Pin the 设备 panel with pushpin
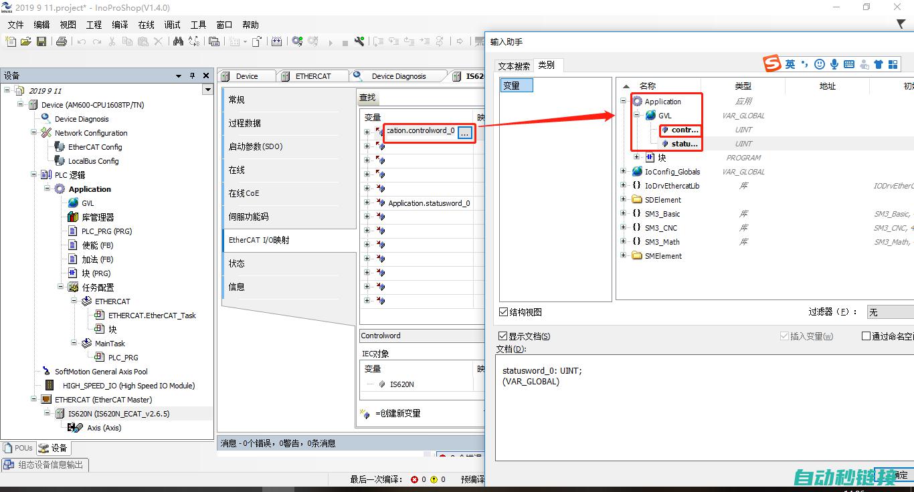This screenshot has width=914, height=492. 192,76
